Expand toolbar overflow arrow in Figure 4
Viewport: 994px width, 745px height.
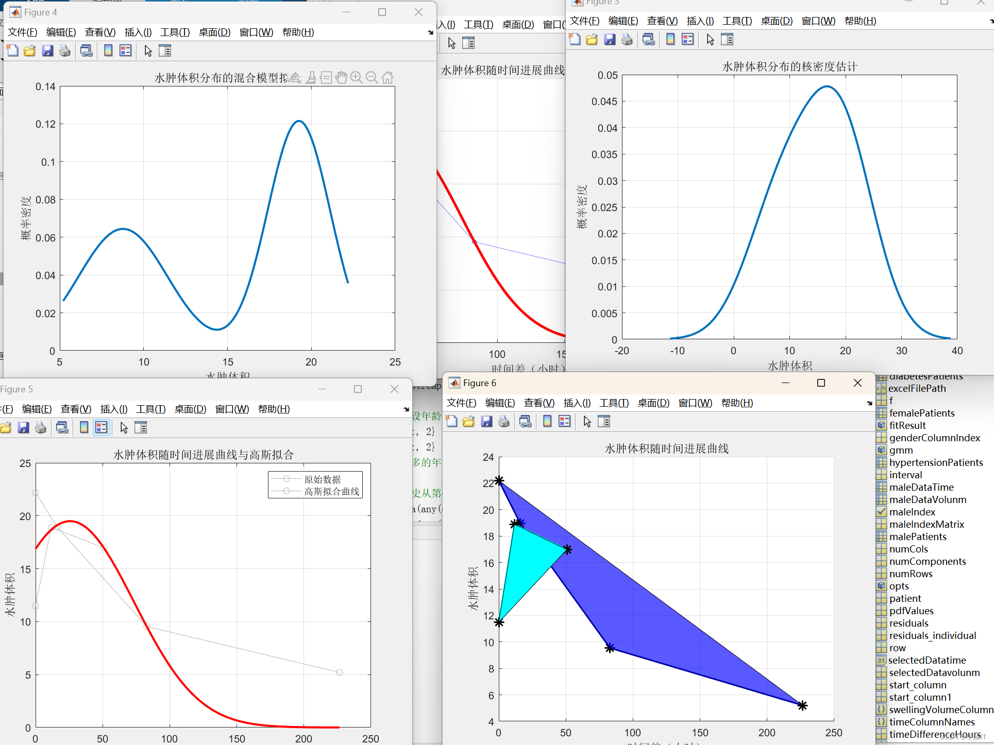pyautogui.click(x=431, y=32)
